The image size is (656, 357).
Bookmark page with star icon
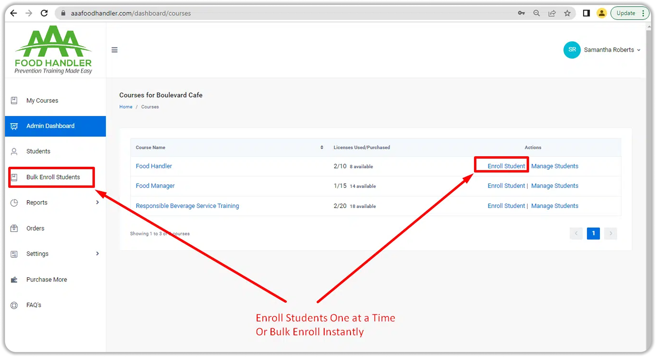coord(567,13)
